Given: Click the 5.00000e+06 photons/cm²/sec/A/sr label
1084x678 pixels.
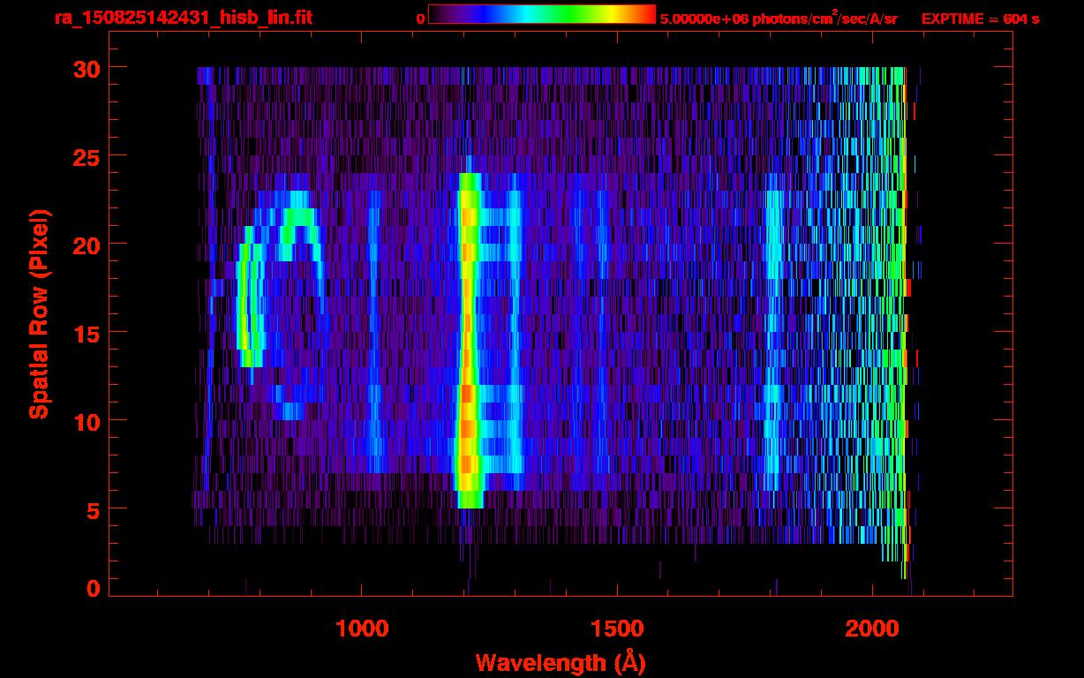Looking at the screenshot, I should (779, 18).
